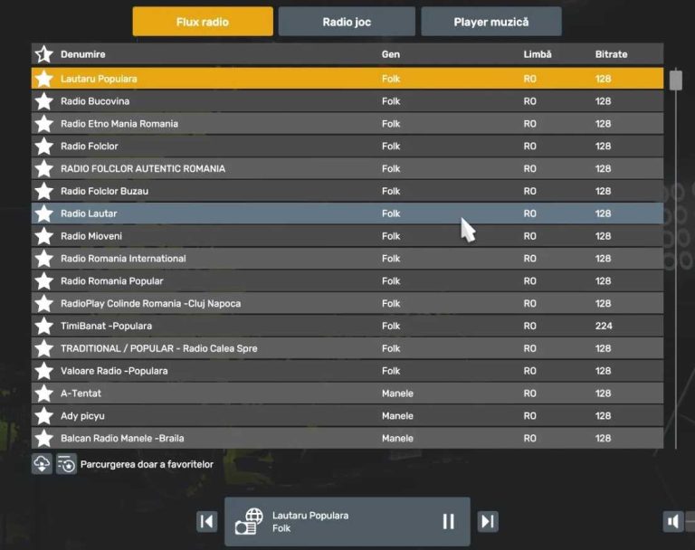
Task: Click star icon beside A-Tentat
Action: [x=44, y=394]
